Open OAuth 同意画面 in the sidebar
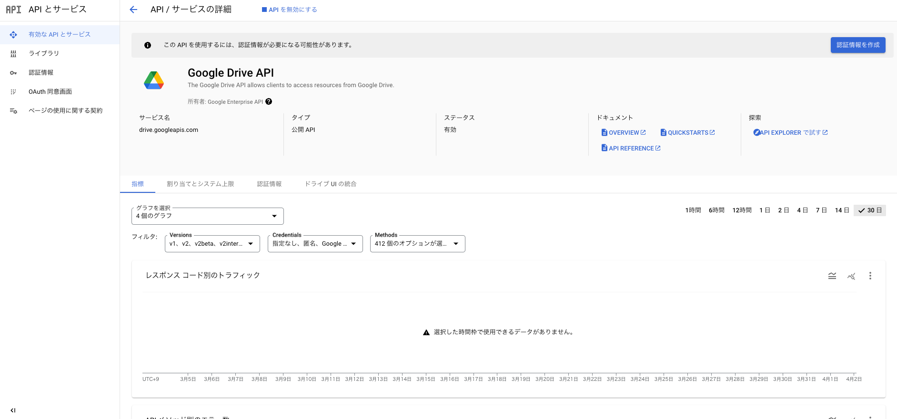Screen dimensions: 897x419 (x=60, y=91)
